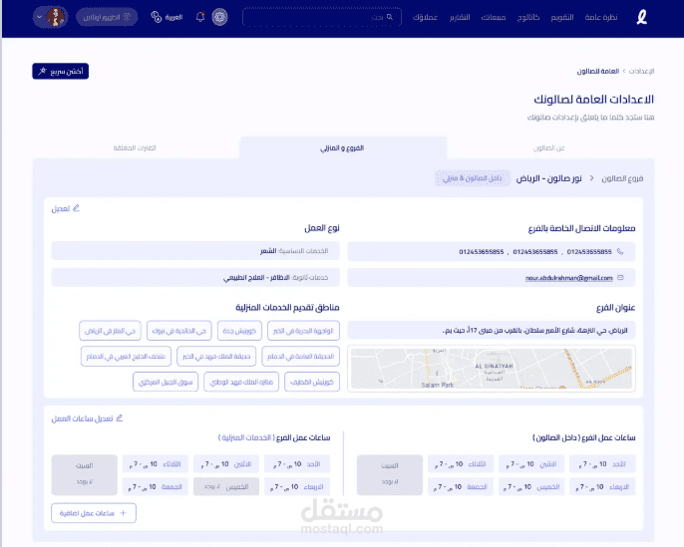Switch to the عن الصالون tab
The image size is (684, 547).
[x=549, y=147]
